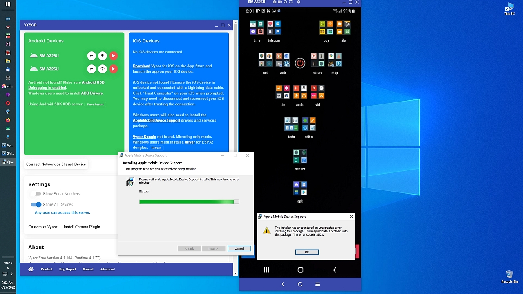523x294 pixels.
Task: Click Vysor's home circle control
Action: 300,284
